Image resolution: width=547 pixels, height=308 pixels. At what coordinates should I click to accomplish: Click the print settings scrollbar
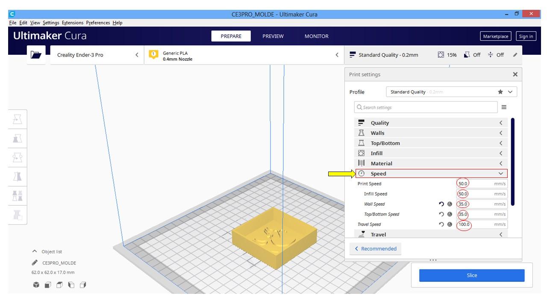pos(513,162)
